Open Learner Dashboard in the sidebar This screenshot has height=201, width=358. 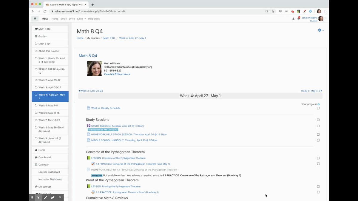50,172
